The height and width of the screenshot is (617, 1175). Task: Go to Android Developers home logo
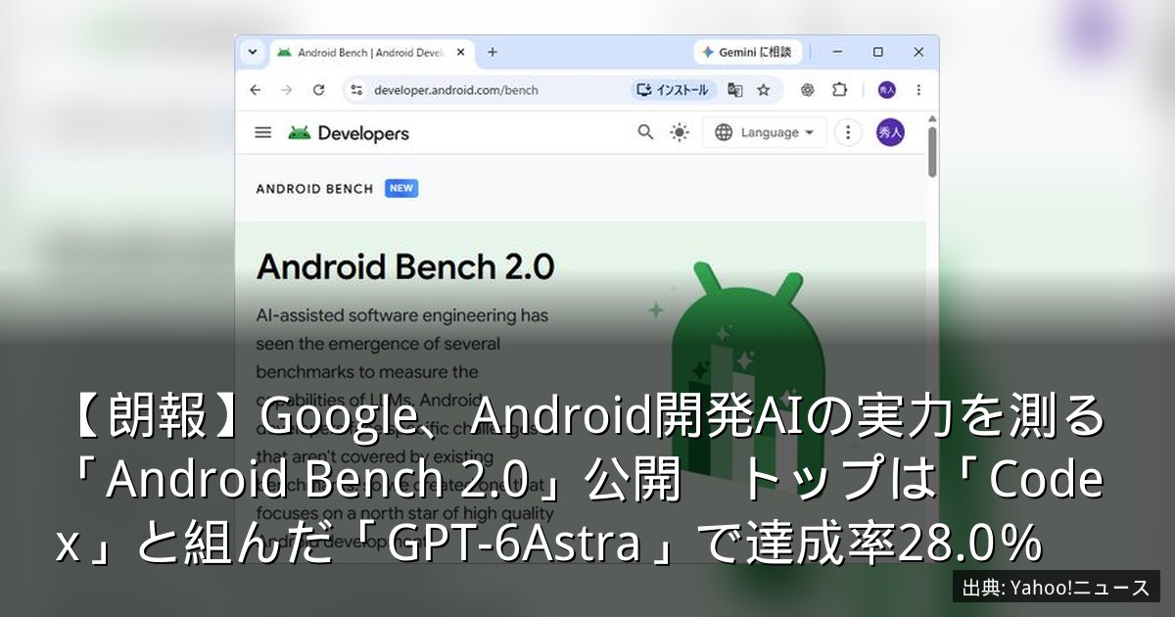point(349,133)
